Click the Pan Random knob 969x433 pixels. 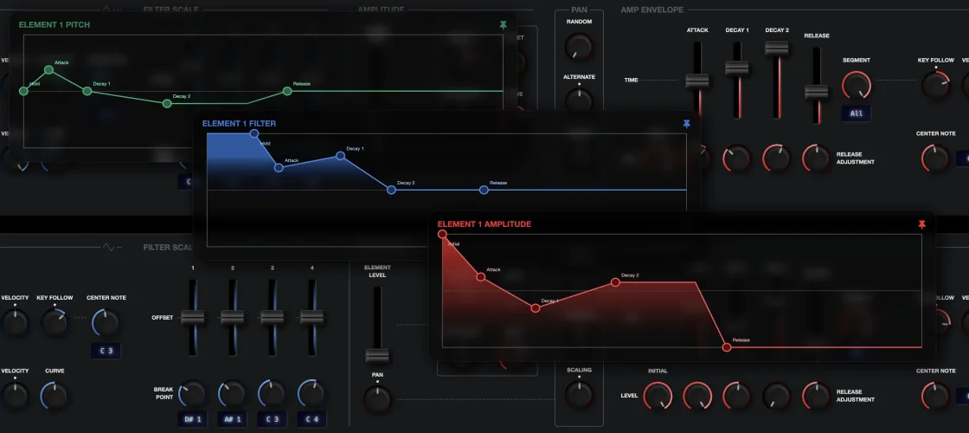pyautogui.click(x=579, y=45)
